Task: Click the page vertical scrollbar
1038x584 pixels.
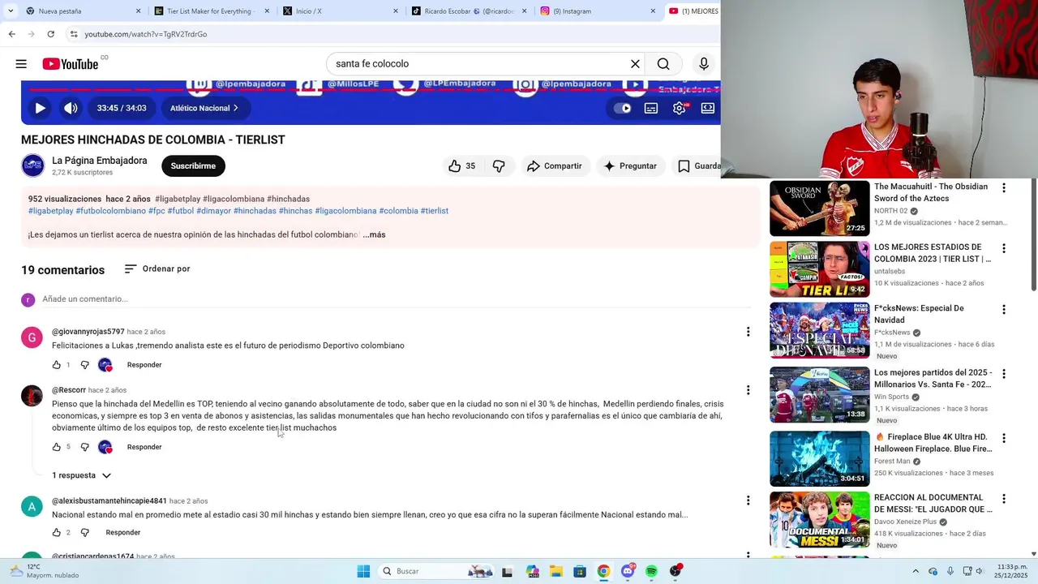Action: point(1033,234)
